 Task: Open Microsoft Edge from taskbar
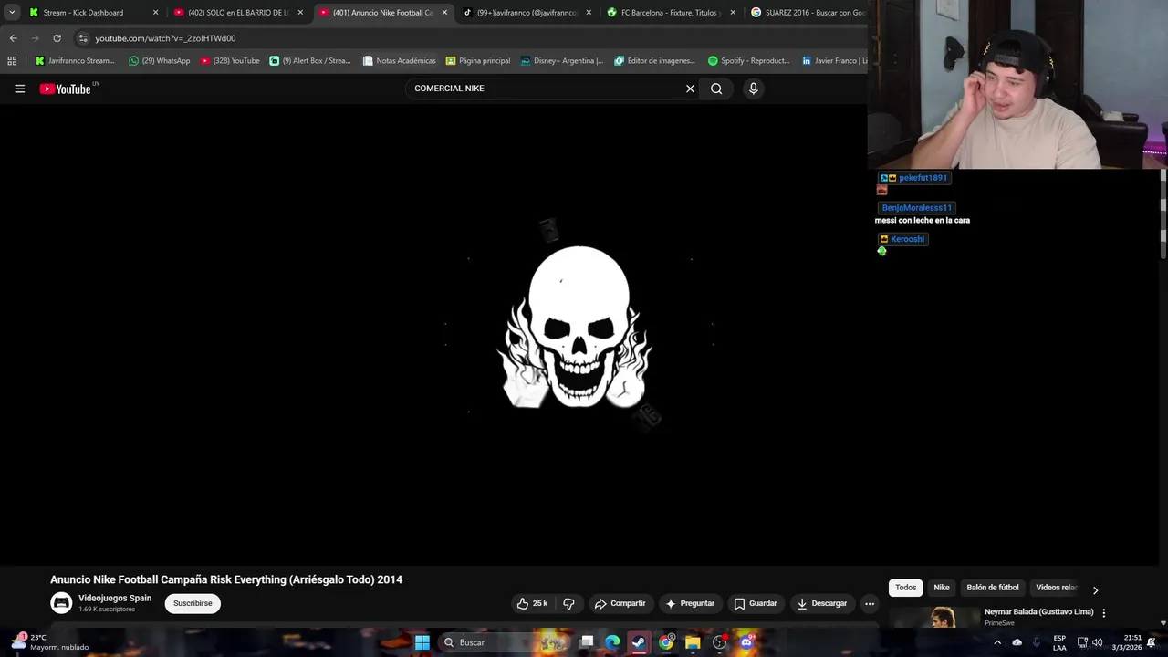click(x=612, y=642)
